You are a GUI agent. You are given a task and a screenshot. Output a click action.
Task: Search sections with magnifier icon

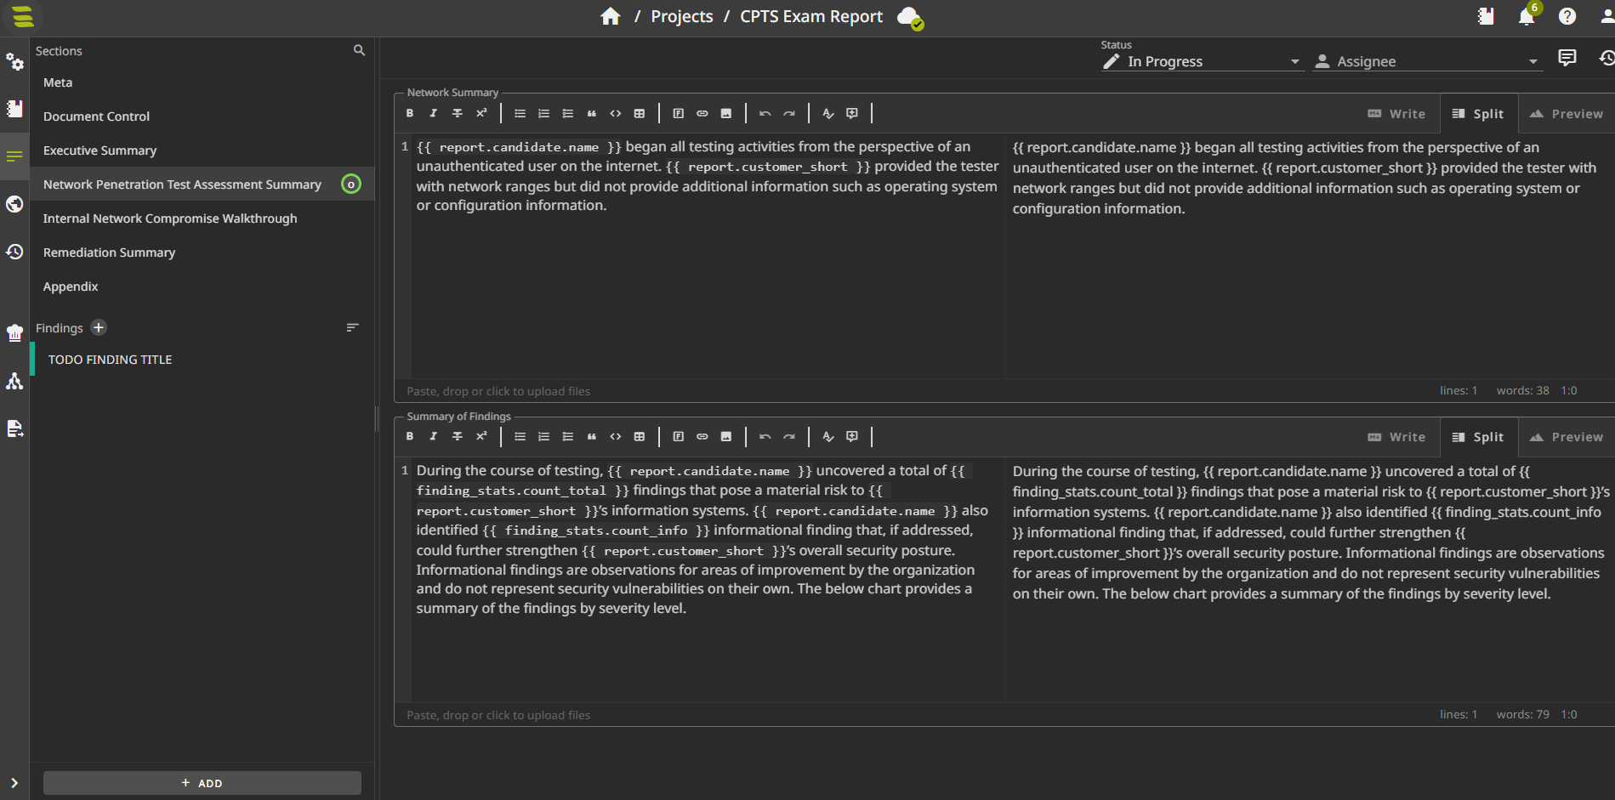(x=359, y=51)
